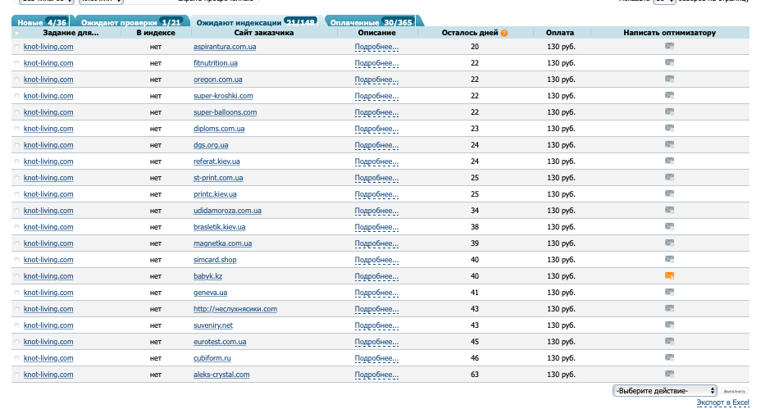The width and height of the screenshot is (761, 409).
Task: Expand Подробнее description for babyk.kz
Action: (x=376, y=276)
